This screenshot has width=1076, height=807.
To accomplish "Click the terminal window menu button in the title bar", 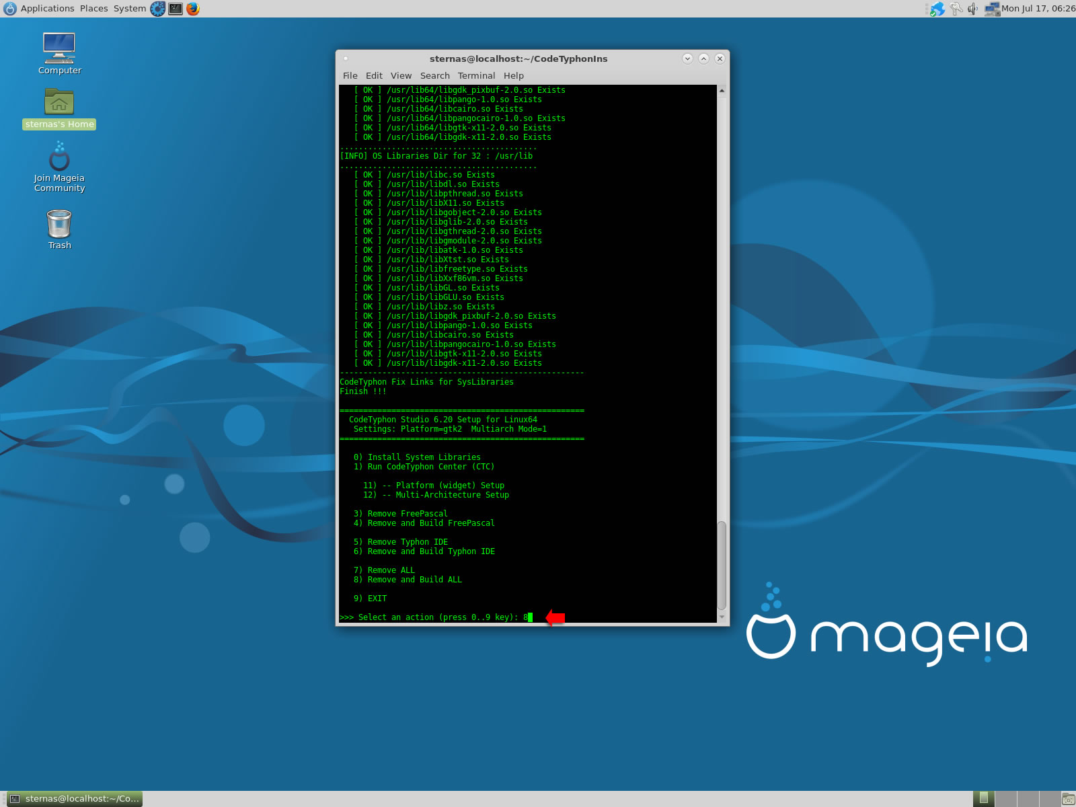I will 346,59.
